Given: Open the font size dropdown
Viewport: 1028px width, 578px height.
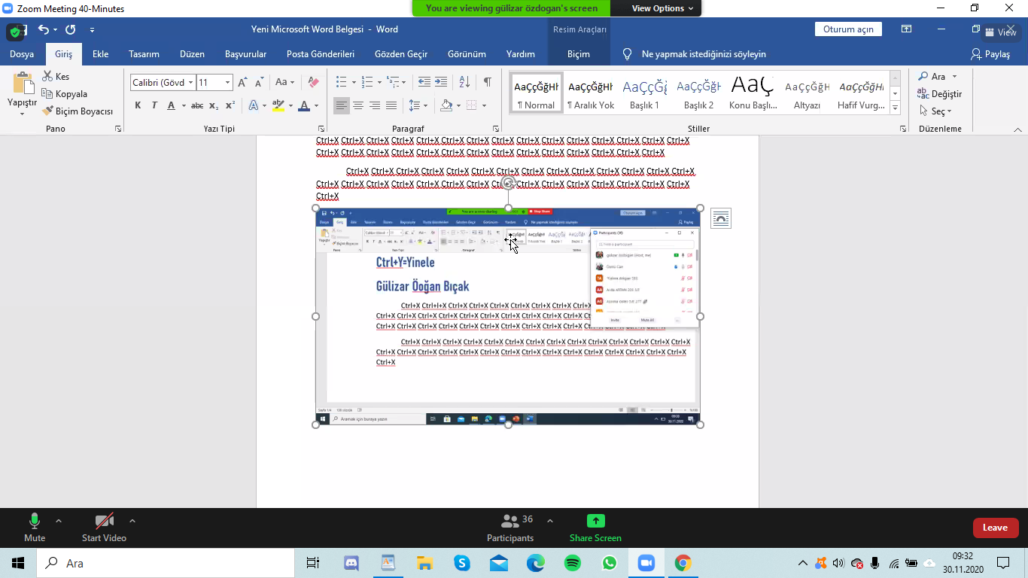Looking at the screenshot, I should [x=227, y=83].
